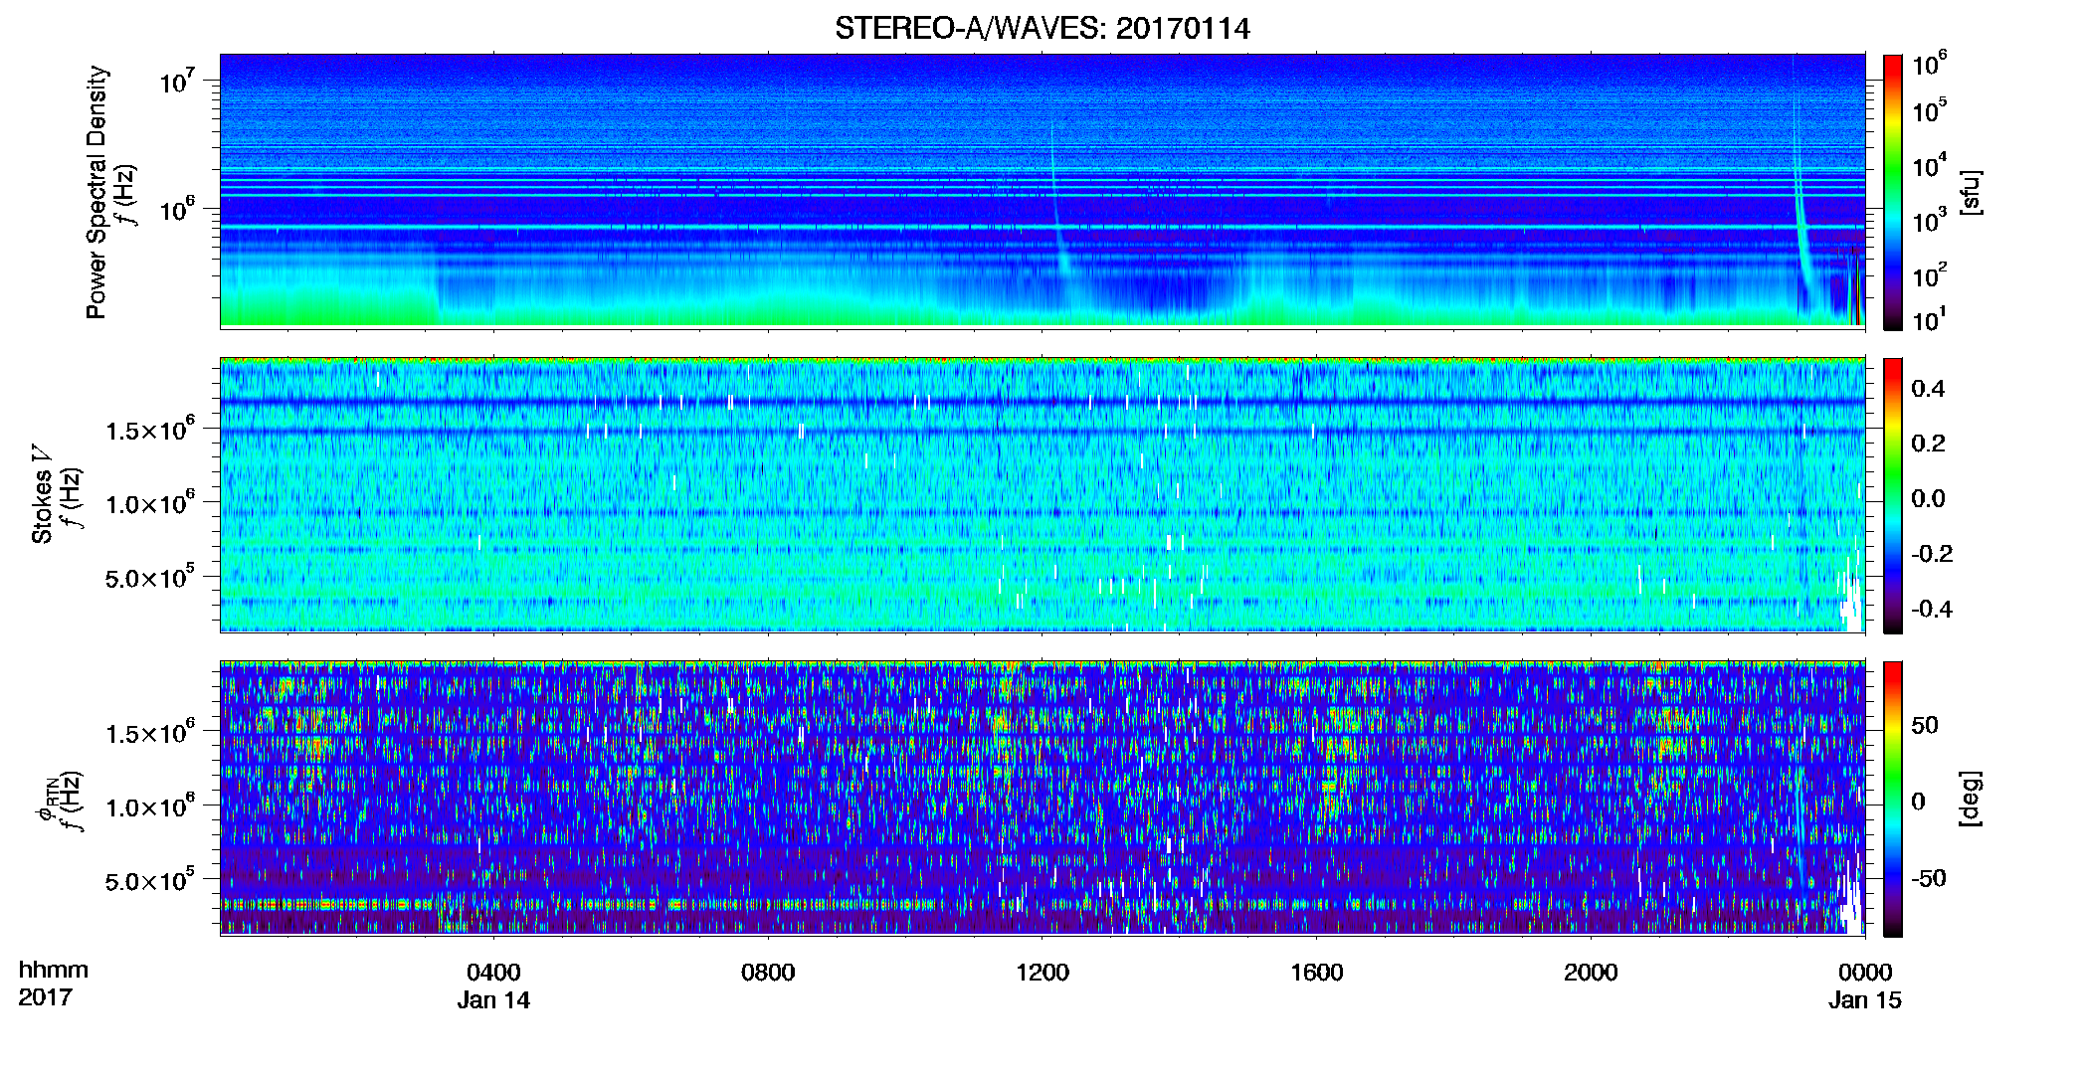Click the Stokes V spectrogram panel
The width and height of the screenshot is (2085, 1074).
click(x=1042, y=495)
